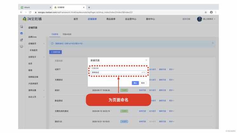Open 品牌Zone in the sidebar
237x133 pixels.
pos(32,37)
